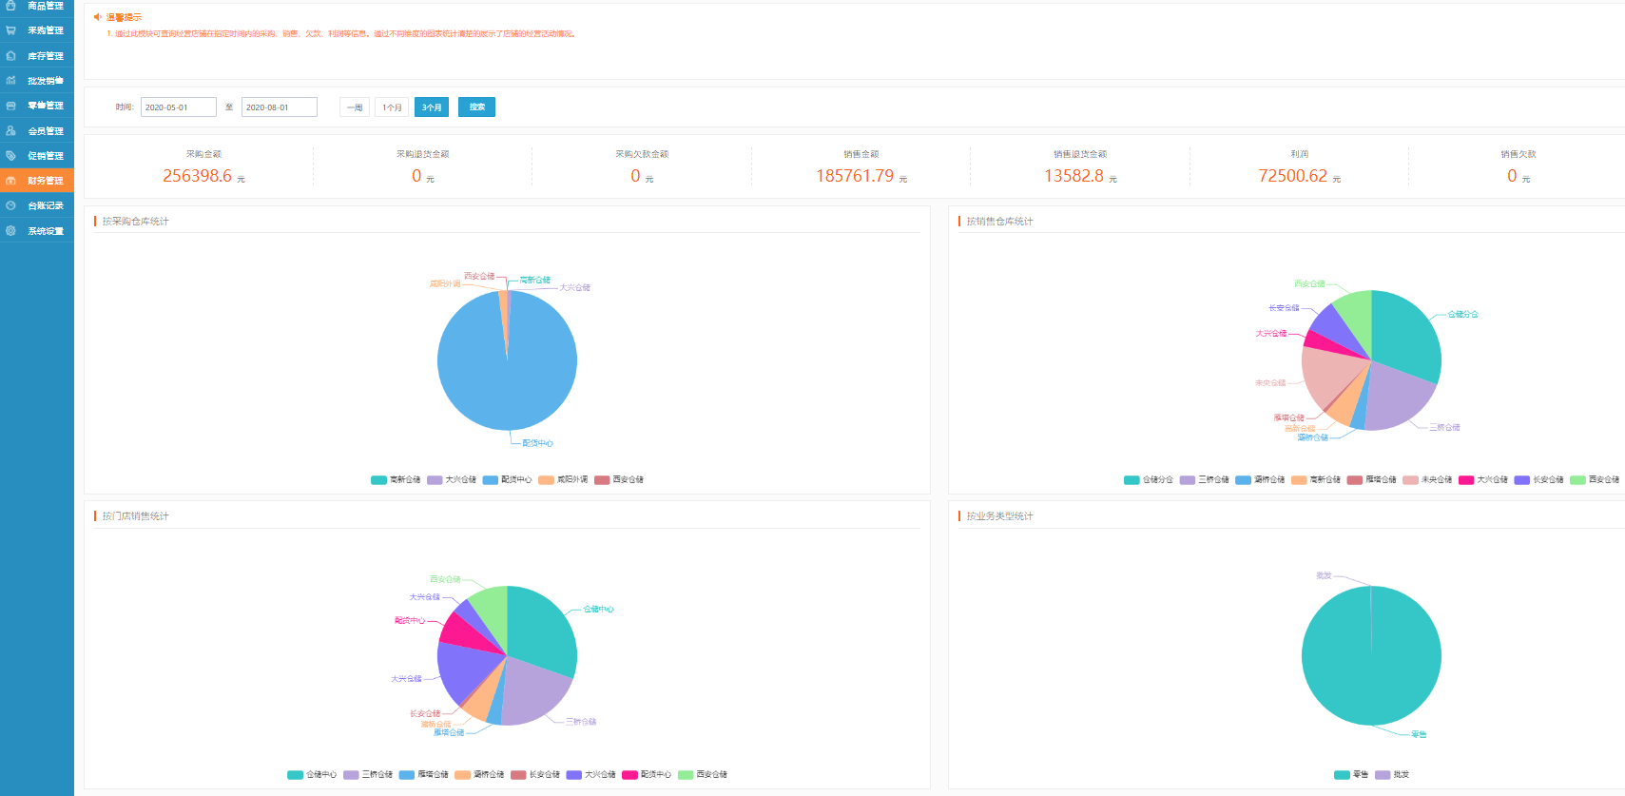
Task: Open the end date picker 2020-08-01
Action: coord(279,107)
